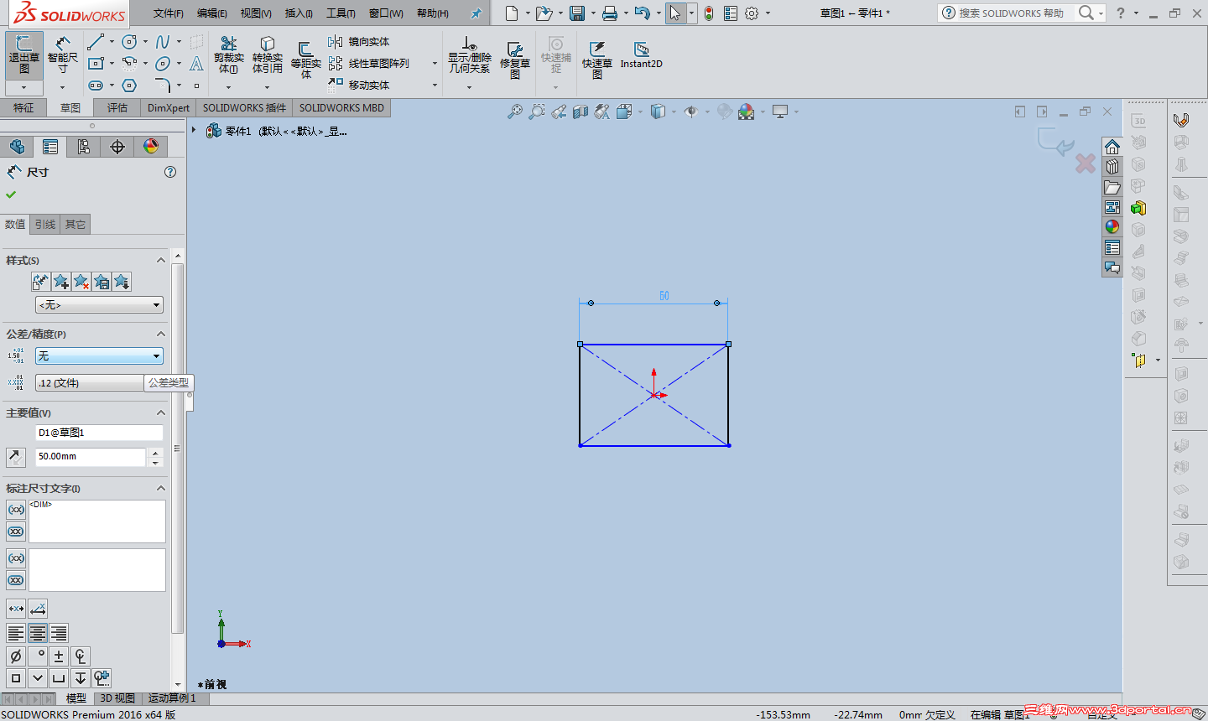The height and width of the screenshot is (721, 1208).
Task: Collapse the 主要值(V) section
Action: [x=161, y=413]
